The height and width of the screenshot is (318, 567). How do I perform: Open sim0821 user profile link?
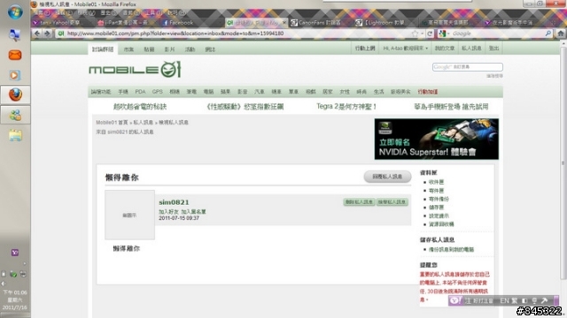pos(174,202)
